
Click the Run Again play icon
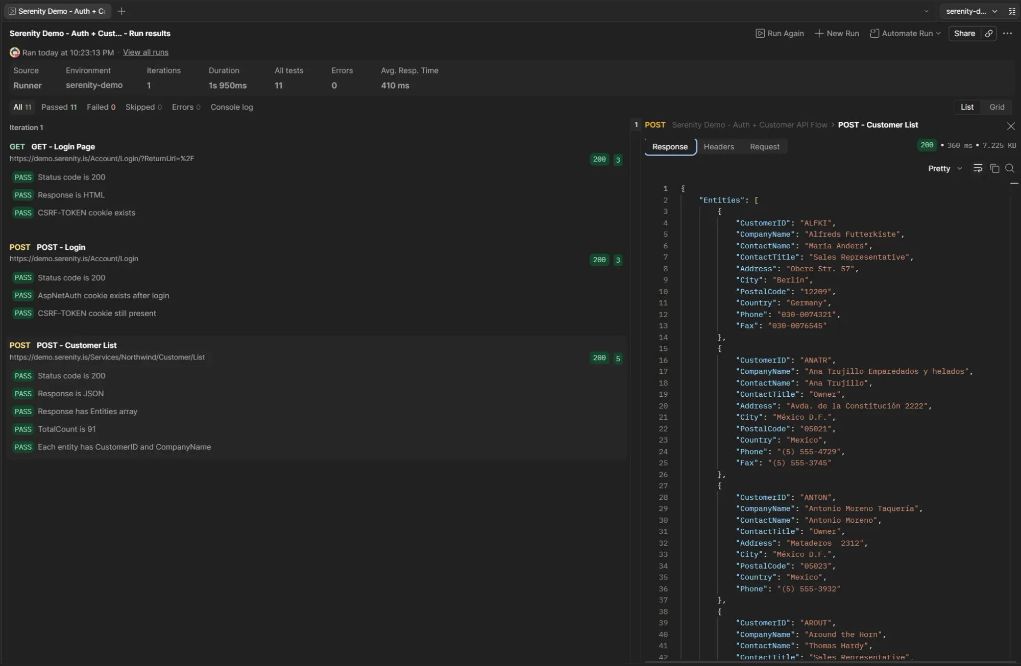(x=760, y=33)
